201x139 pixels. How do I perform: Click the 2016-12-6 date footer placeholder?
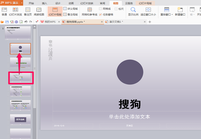pyautogui.click(x=73, y=126)
